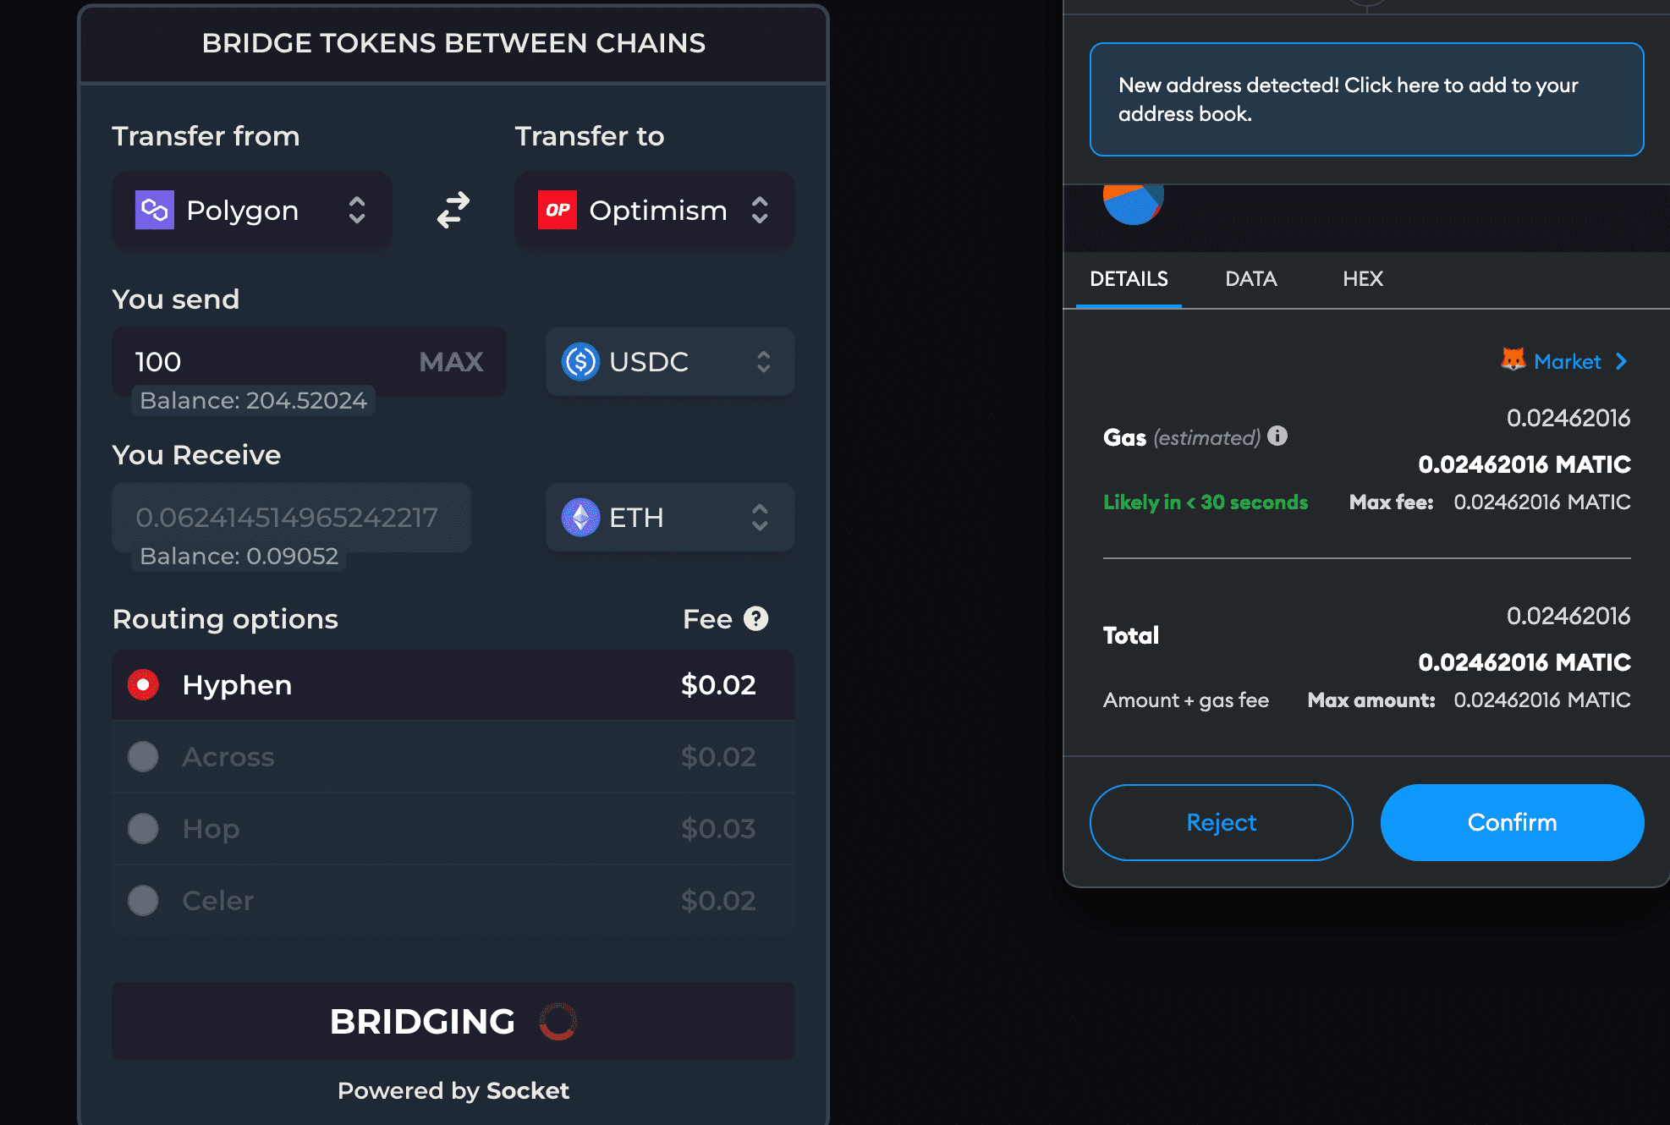Swap chains with the arrows icon
This screenshot has width=1670, height=1125.
[x=453, y=210]
